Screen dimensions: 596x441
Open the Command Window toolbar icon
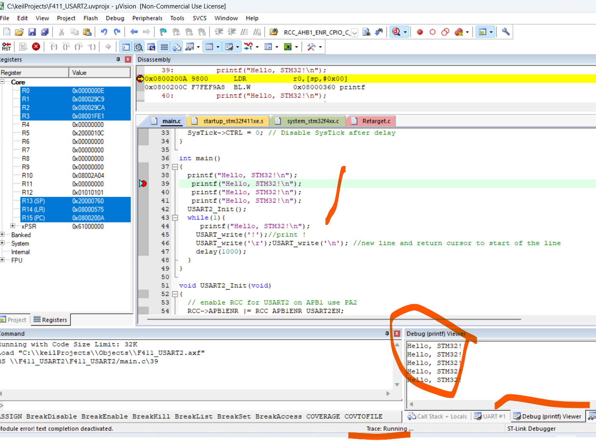point(126,47)
